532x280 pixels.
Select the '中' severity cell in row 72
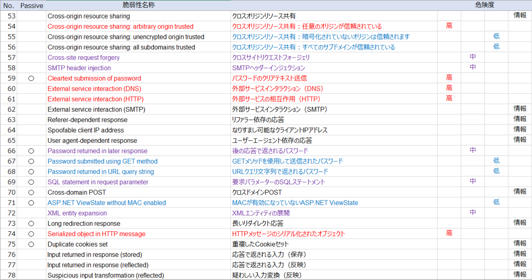[473, 213]
